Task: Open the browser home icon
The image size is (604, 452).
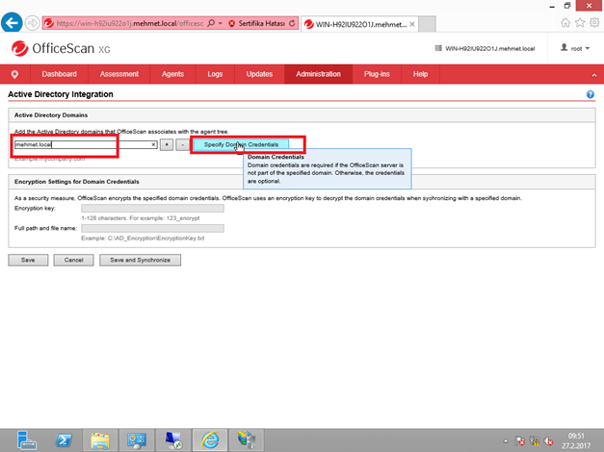Action: pos(565,23)
